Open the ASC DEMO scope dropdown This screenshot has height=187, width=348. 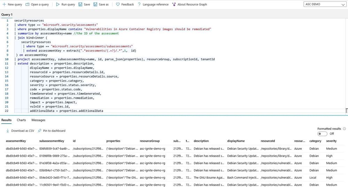[324, 4]
